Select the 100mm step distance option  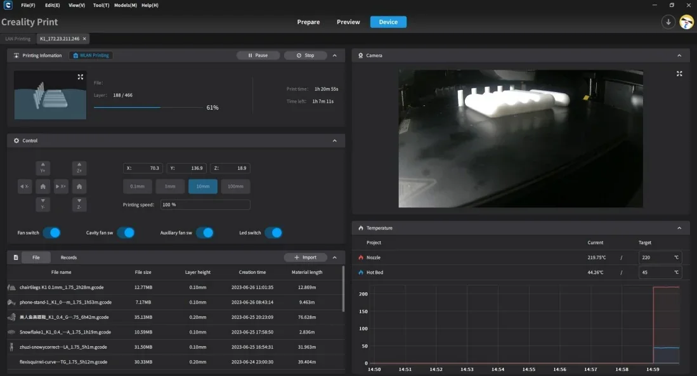235,186
